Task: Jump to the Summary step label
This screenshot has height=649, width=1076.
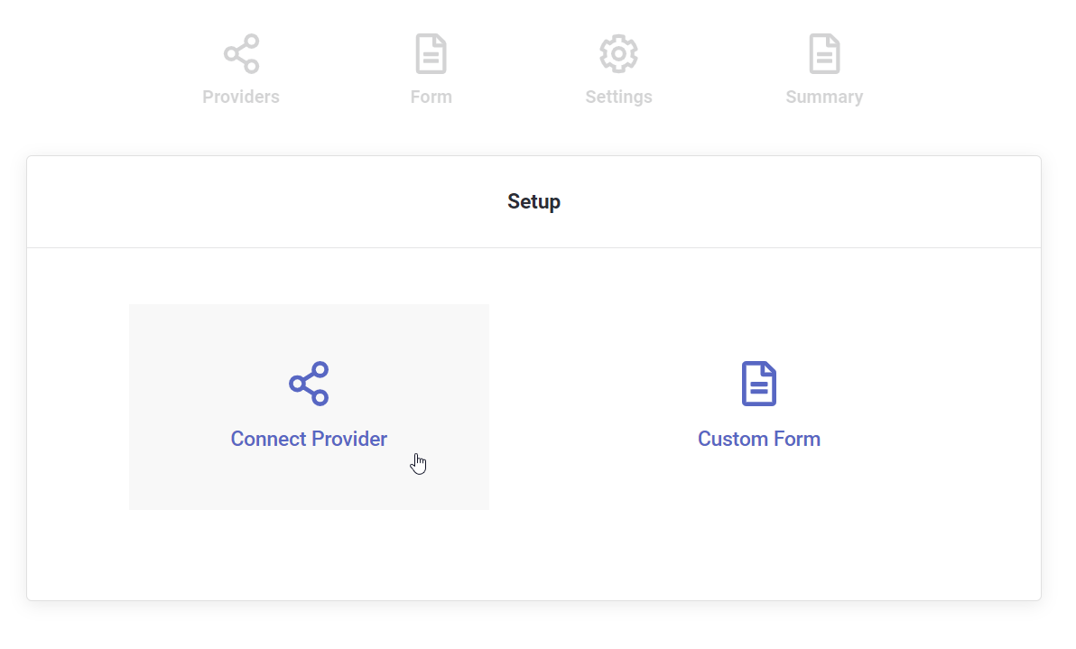Action: 823,97
